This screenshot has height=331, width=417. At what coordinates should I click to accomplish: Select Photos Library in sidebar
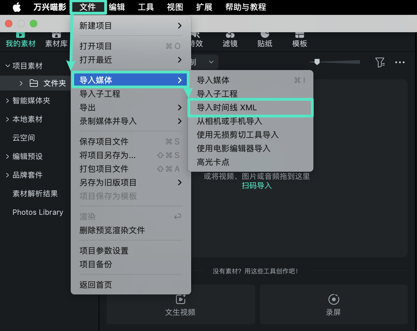click(38, 212)
